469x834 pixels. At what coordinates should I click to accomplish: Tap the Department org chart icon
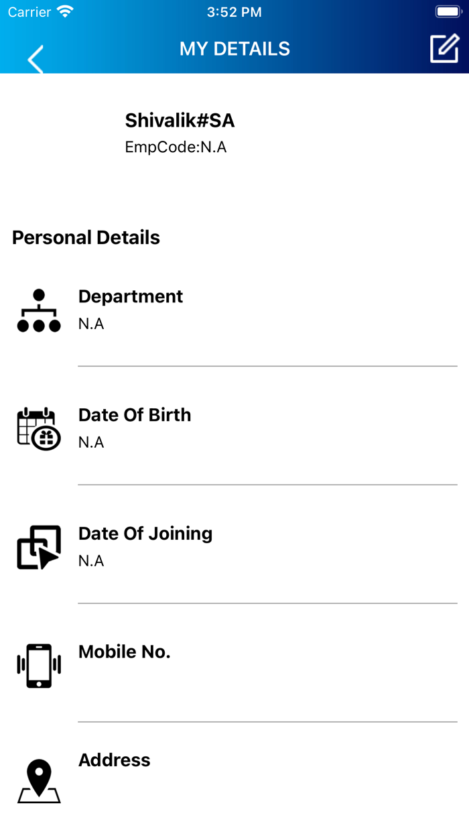tap(39, 310)
